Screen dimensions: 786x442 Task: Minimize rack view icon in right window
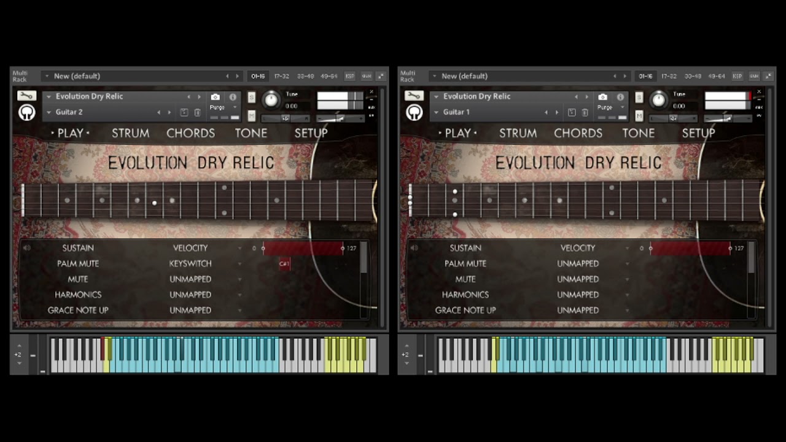tap(768, 76)
